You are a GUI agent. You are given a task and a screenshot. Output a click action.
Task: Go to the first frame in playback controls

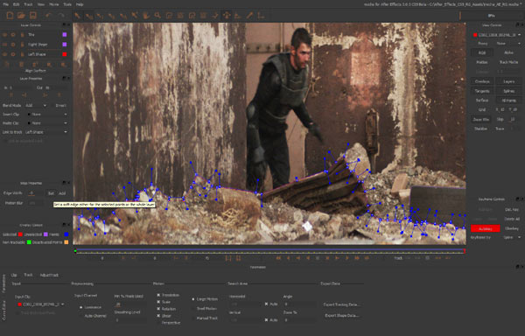278,258
